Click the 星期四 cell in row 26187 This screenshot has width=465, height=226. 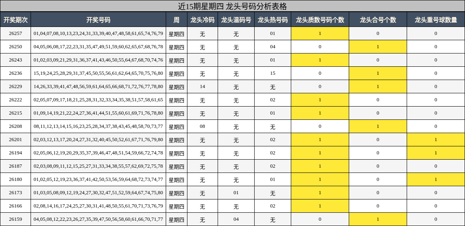click(x=177, y=166)
